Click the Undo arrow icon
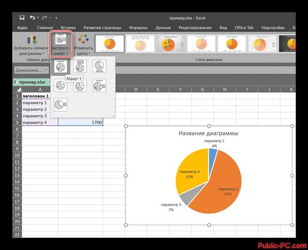 pos(33,18)
